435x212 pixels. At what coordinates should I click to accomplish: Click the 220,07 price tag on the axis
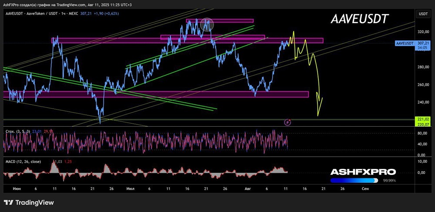[422, 125]
